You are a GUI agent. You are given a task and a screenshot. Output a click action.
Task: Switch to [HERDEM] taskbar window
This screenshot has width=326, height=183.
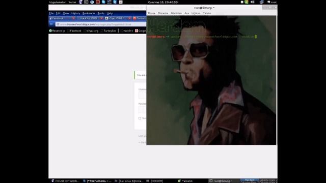(x=155, y=181)
